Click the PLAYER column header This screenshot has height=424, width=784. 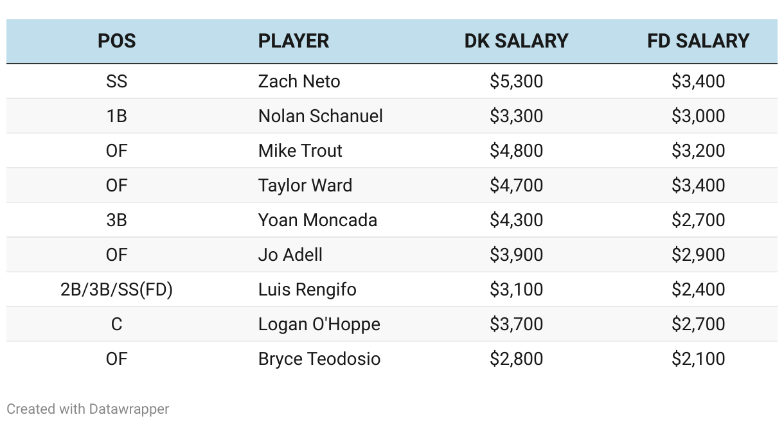pos(294,41)
